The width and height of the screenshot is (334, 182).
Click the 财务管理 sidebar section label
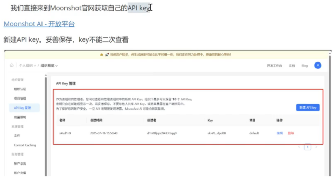point(17,154)
